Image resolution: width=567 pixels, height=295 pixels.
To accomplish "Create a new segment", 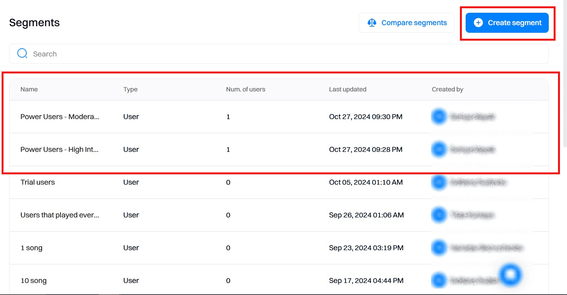I will 507,23.
